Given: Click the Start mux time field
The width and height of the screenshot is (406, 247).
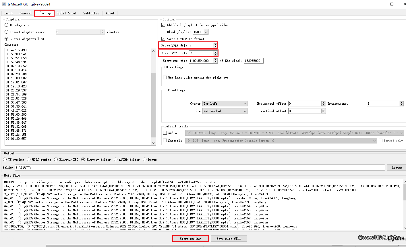Looking at the screenshot, I should (201, 61).
